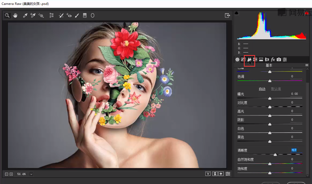Switch to the Detail panel tab
The height and width of the screenshot is (184, 312).
(249, 60)
